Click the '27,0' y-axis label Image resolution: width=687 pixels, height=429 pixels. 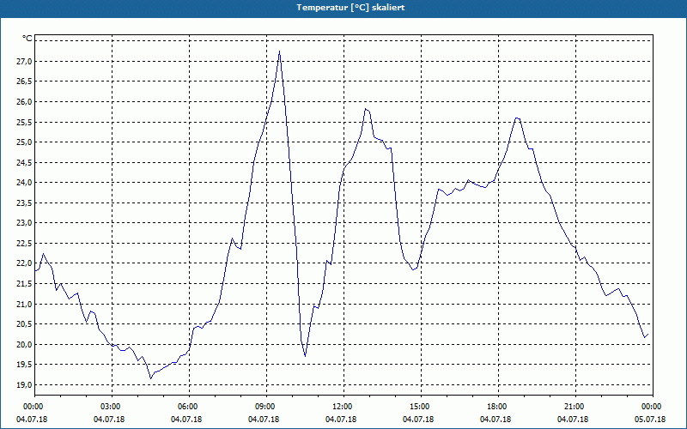(24, 62)
